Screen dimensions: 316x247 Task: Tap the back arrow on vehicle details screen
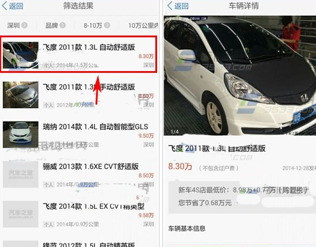178,6
